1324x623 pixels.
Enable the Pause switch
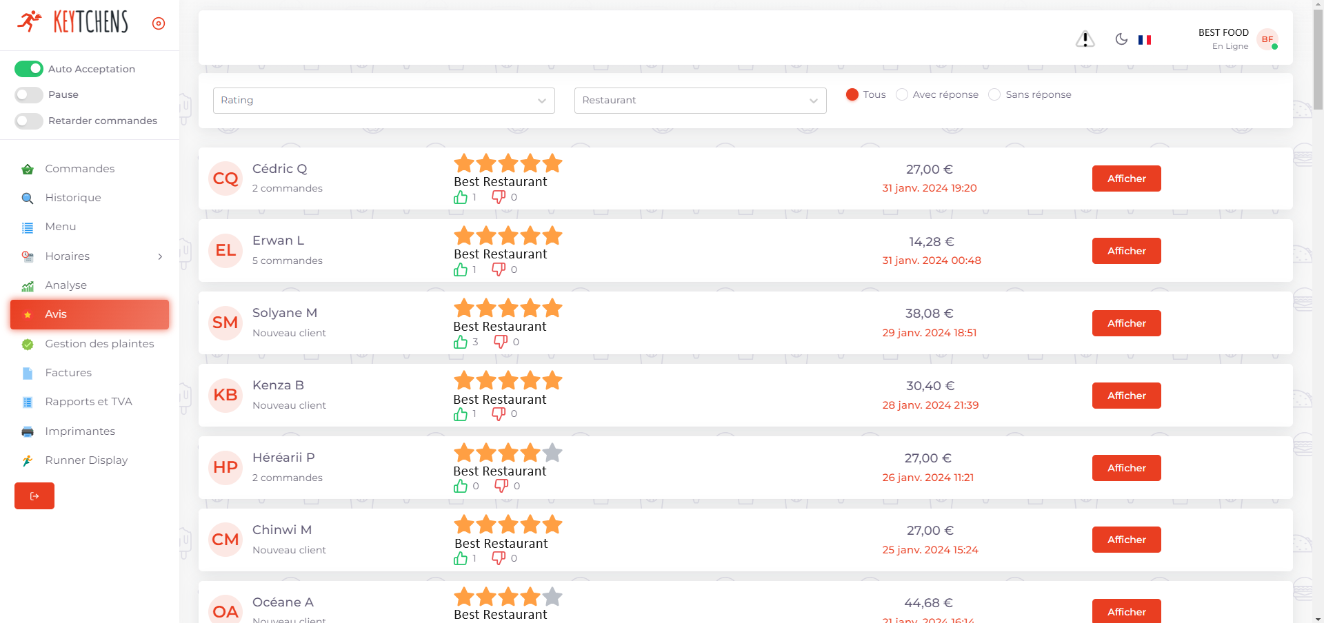[x=29, y=94]
